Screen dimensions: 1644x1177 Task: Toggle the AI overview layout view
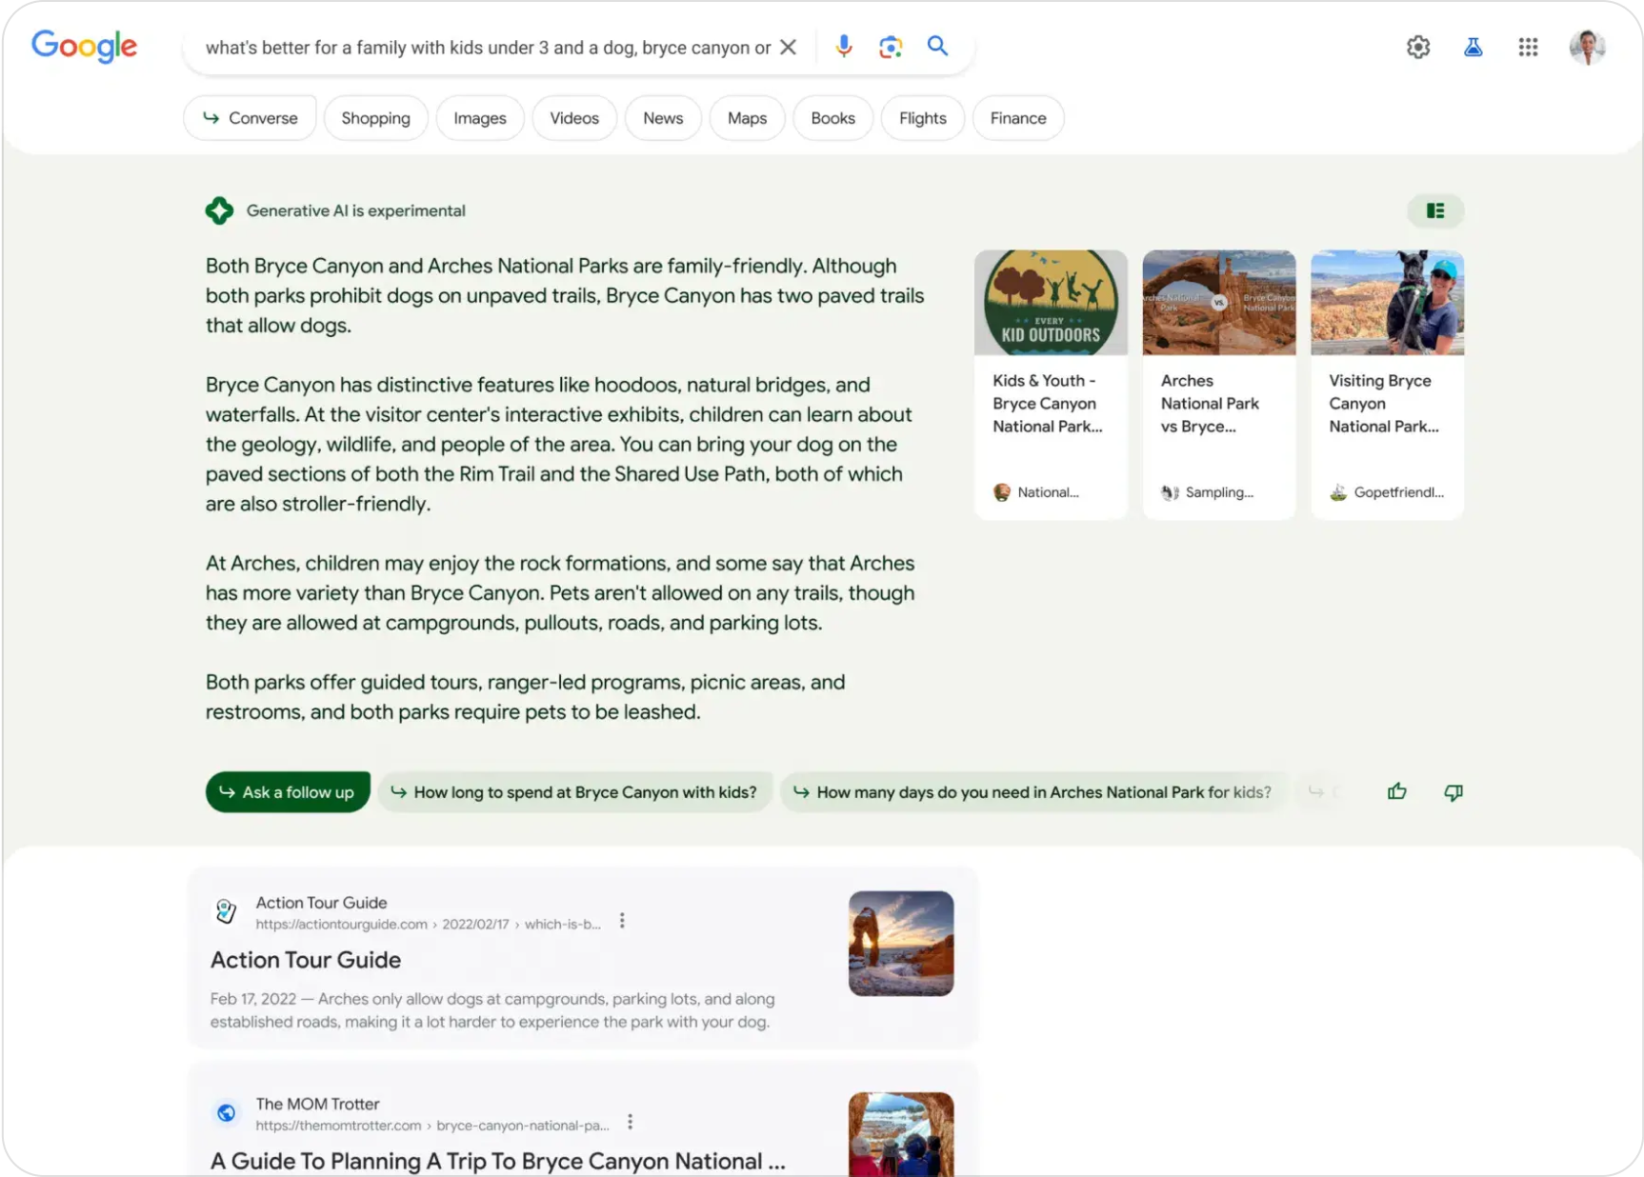click(1434, 210)
